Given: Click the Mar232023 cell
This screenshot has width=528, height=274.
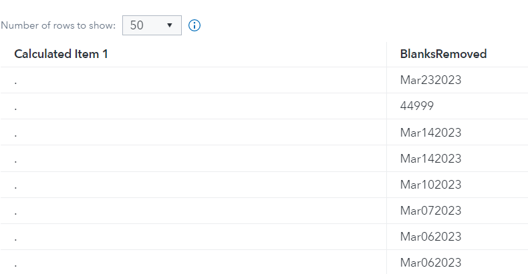Looking at the screenshot, I should [x=430, y=80].
